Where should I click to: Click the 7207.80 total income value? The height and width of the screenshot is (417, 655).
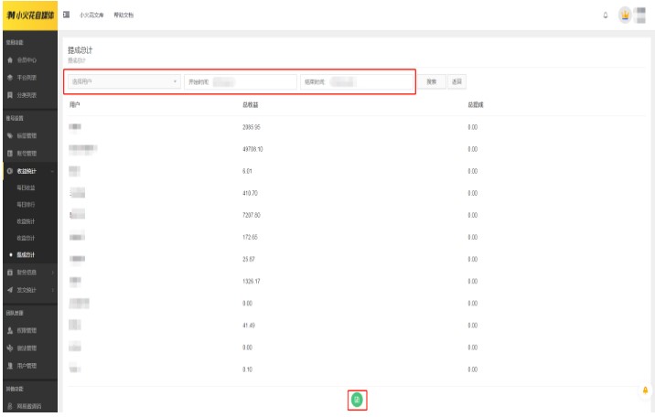click(251, 216)
